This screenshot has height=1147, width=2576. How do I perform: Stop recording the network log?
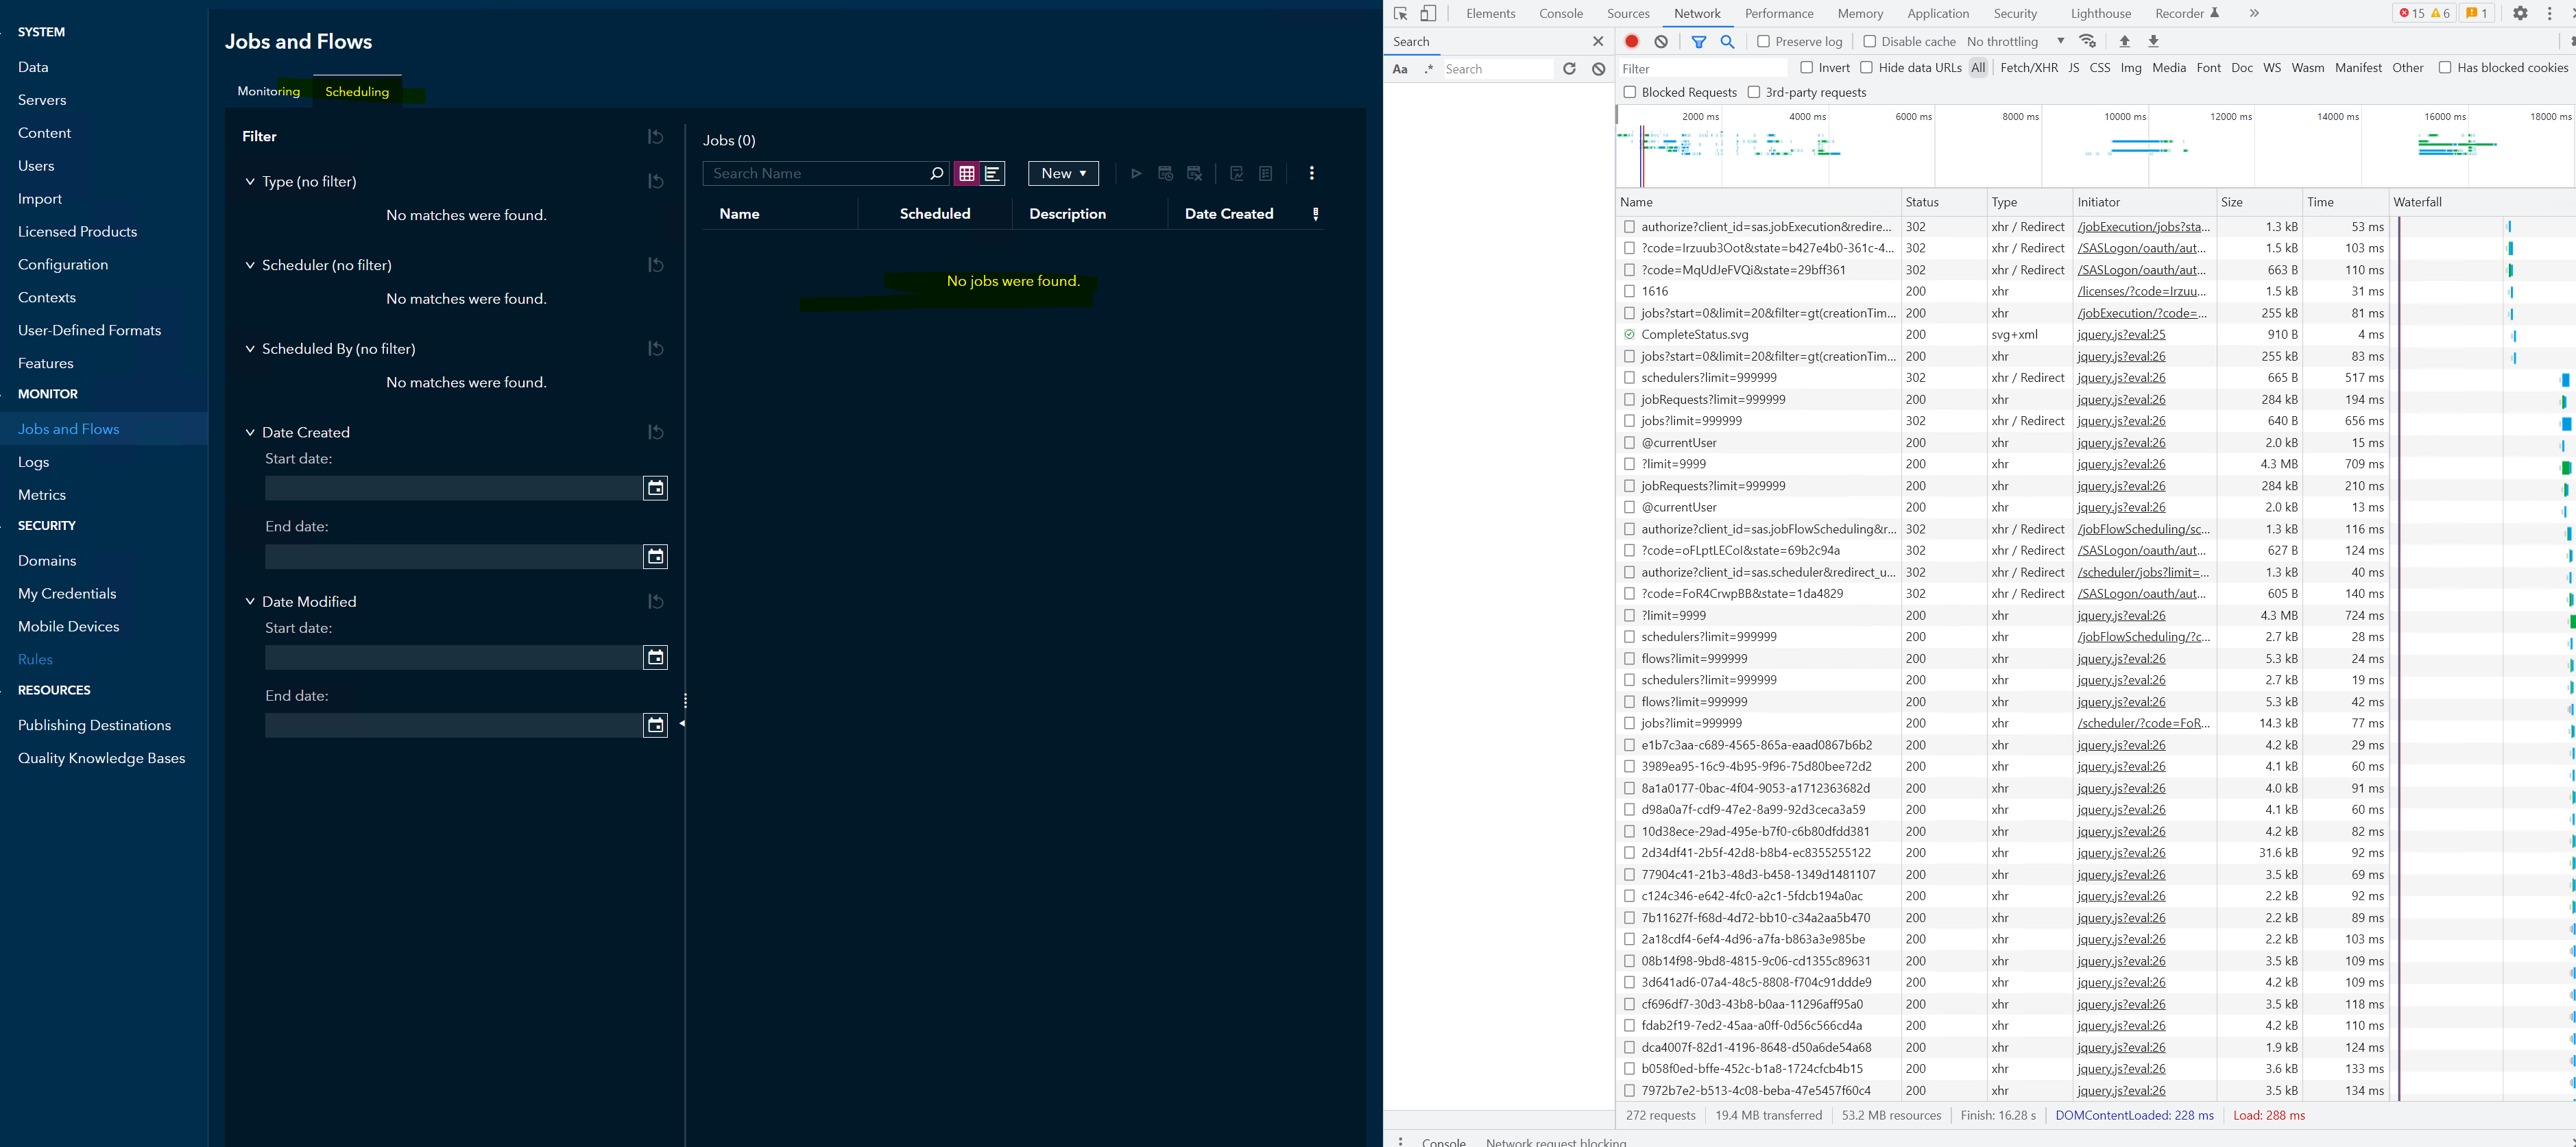[1631, 41]
